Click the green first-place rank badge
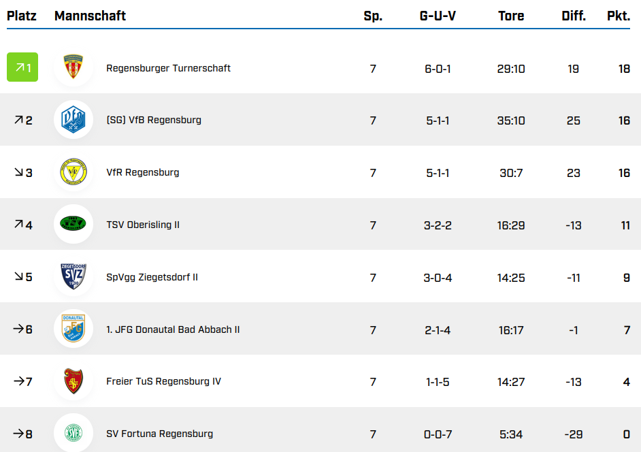The height and width of the screenshot is (452, 641). [x=22, y=67]
